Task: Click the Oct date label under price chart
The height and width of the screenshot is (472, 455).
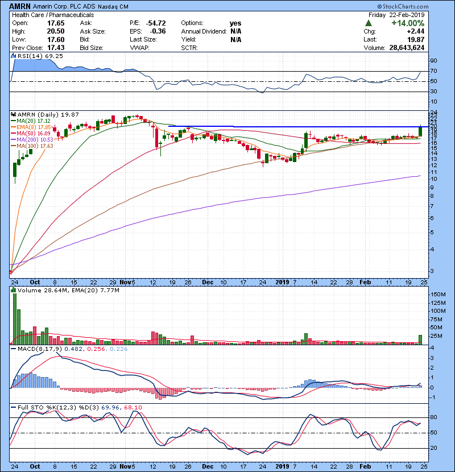Action: point(35,282)
